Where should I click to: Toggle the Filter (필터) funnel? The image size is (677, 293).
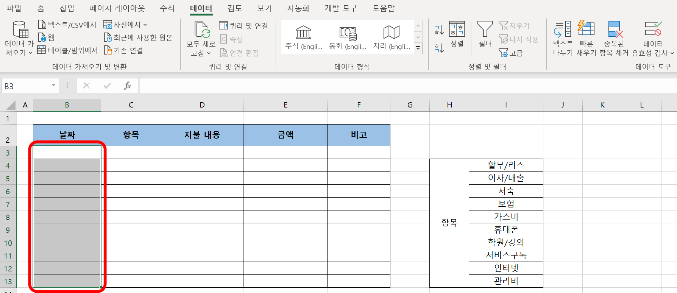tap(485, 34)
